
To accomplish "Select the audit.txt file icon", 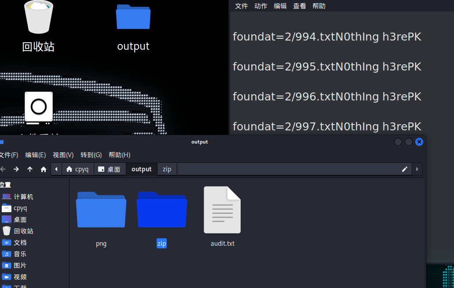I will (x=222, y=210).
